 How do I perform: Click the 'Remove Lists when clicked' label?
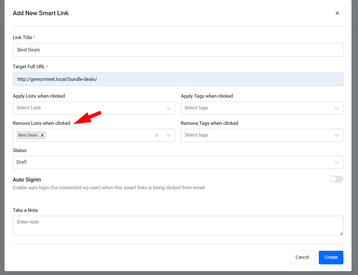coord(41,123)
